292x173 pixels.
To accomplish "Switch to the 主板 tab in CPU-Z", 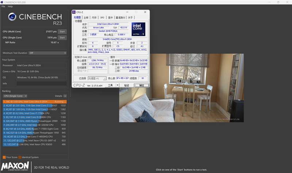I will [86, 18].
